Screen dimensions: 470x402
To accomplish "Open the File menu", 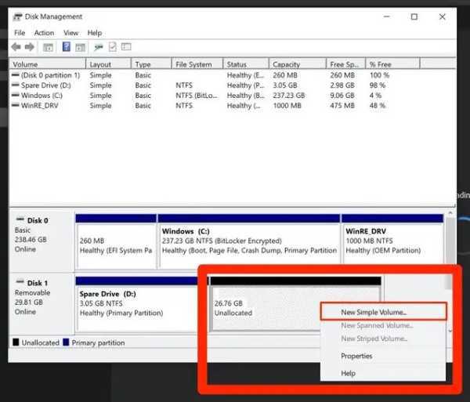I will tap(20, 33).
